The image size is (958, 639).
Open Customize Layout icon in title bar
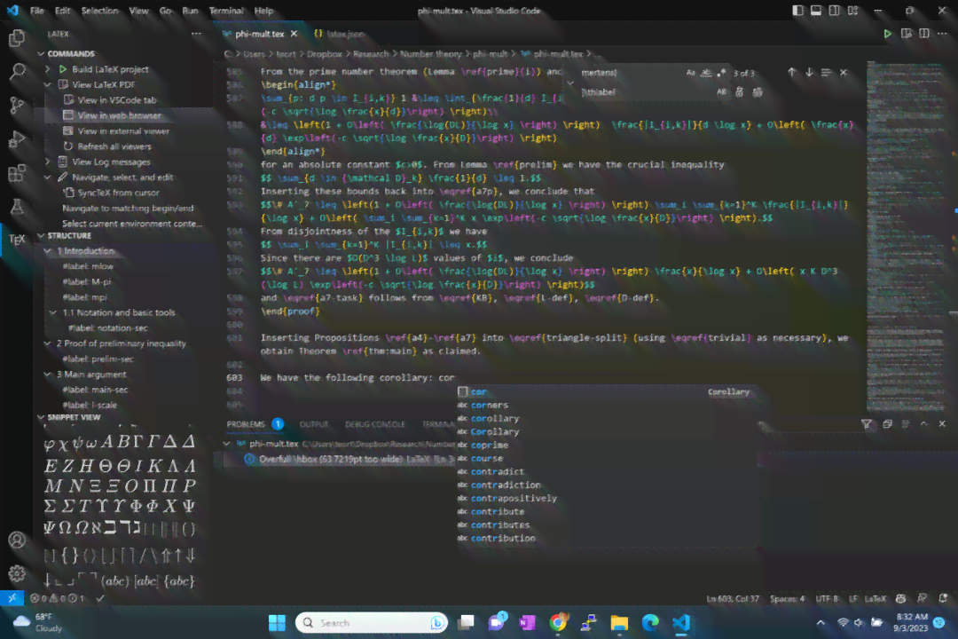(853, 11)
